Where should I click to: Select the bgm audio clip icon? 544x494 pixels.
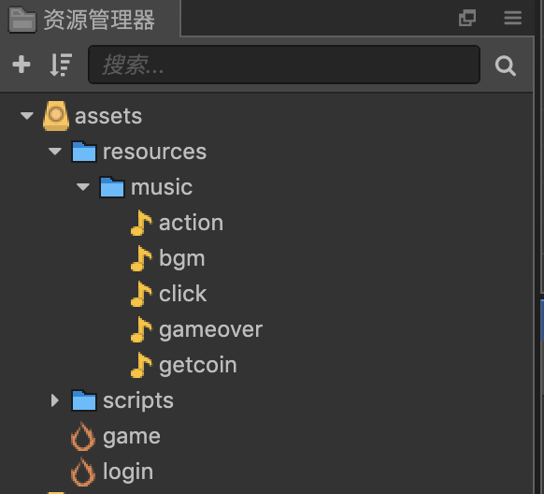point(141,258)
